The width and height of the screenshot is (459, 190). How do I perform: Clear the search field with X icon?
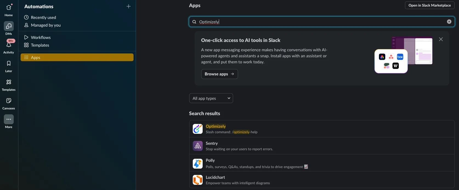(449, 22)
